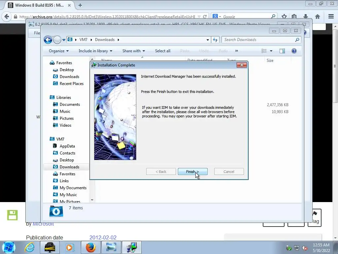Bookmark this page with star icon
The image size is (338, 254).
pyautogui.click(x=284, y=17)
